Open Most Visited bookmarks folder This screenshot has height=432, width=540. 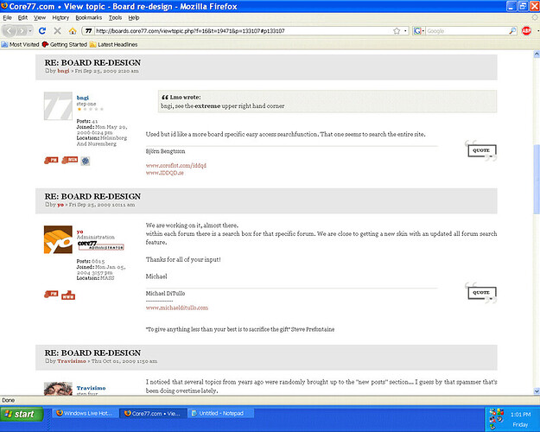(21, 44)
